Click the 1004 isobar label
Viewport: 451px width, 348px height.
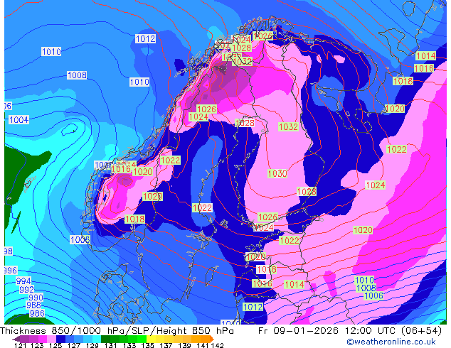(x=19, y=120)
